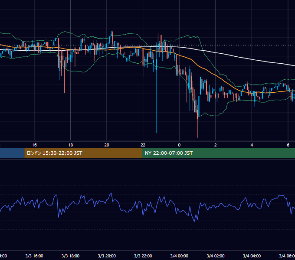Image resolution: width=295 pixels, height=260 pixels.
Task: Click the "16" hour label on the price chart axis
Action: pyautogui.click(x=34, y=145)
